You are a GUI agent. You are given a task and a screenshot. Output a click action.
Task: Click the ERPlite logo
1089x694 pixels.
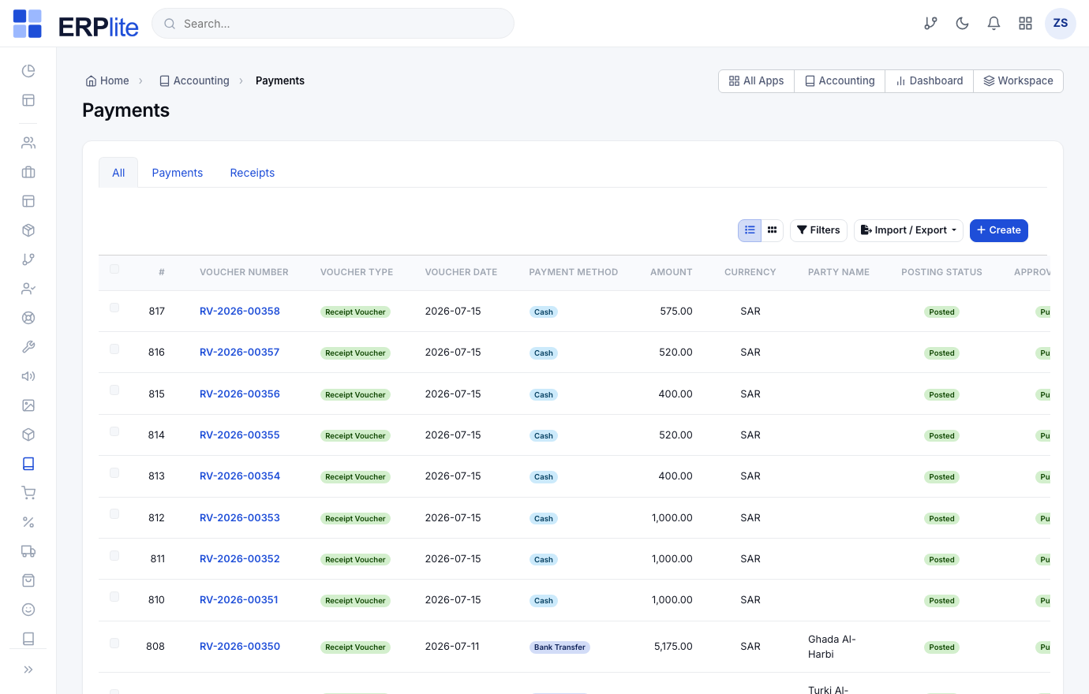(x=76, y=24)
